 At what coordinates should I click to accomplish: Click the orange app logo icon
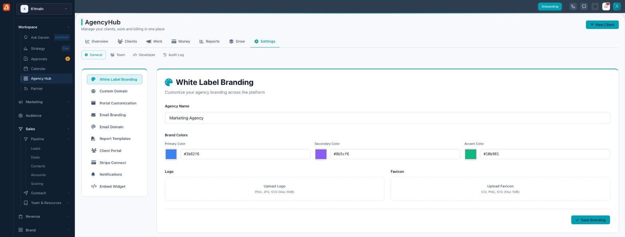(6, 7)
